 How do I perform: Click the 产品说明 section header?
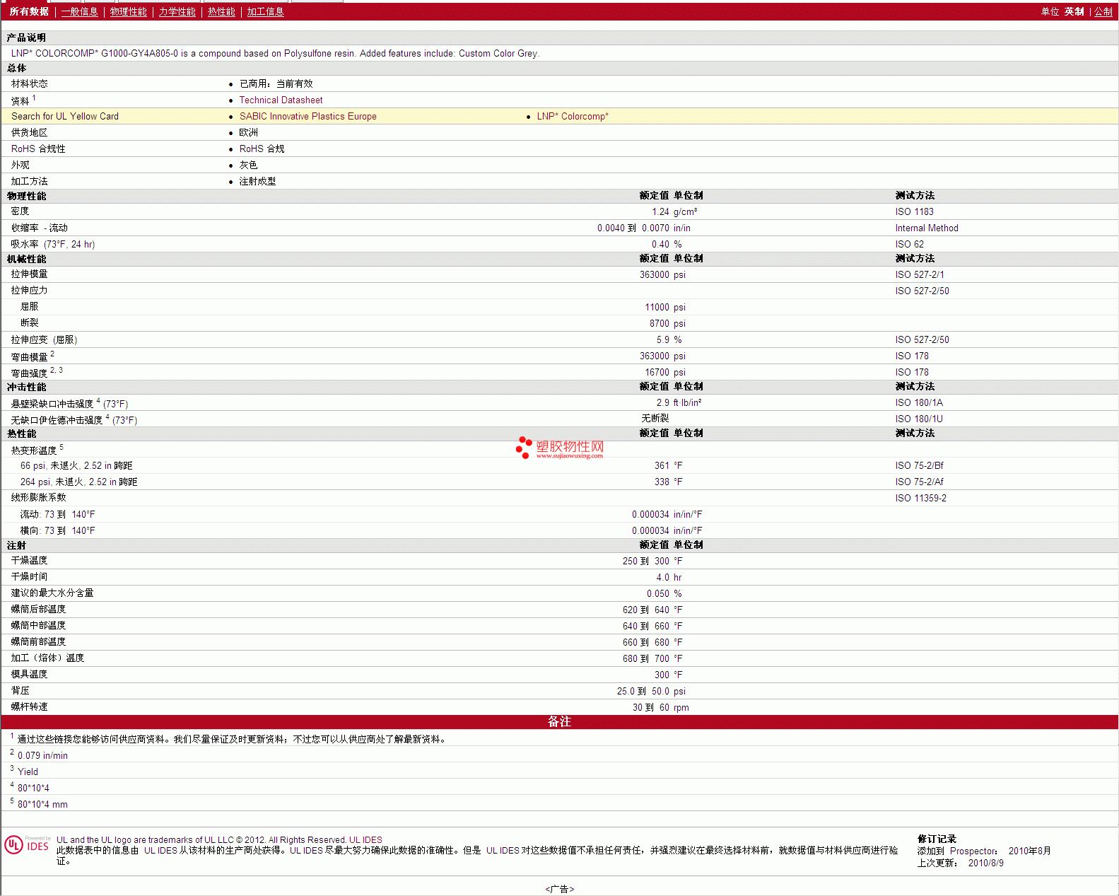click(x=26, y=38)
